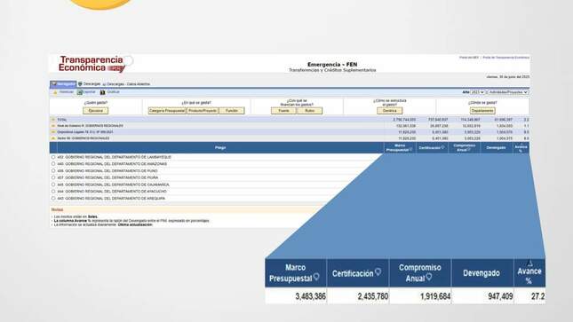
Task: Click the Graficar chart icon
Action: (x=103, y=92)
